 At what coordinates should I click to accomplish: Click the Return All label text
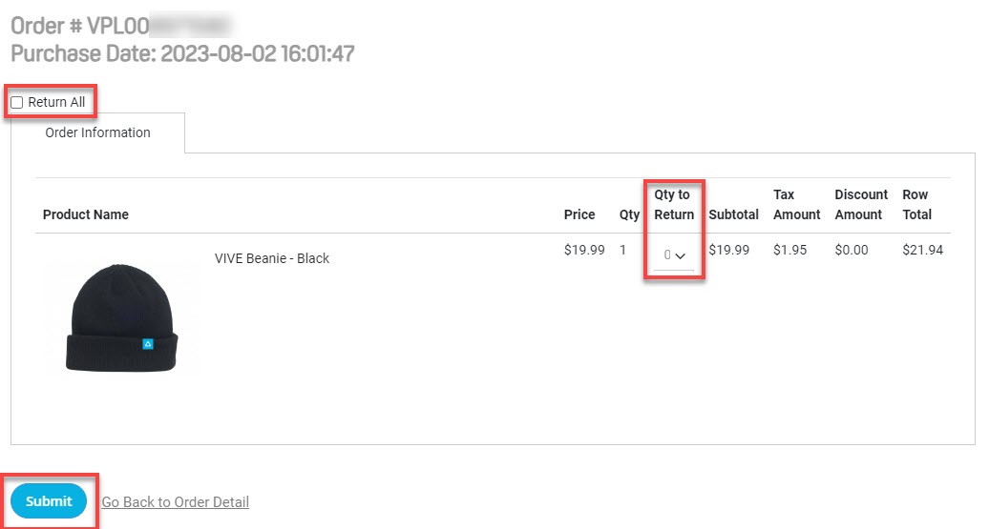tap(56, 102)
